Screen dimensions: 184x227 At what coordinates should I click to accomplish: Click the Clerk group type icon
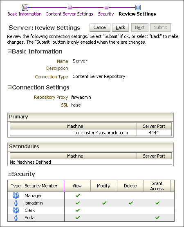click(16, 210)
